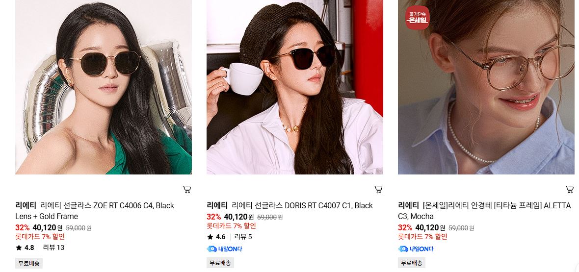Click the 온세일 badge on ALETTA image
579x272 pixels.
[417, 17]
